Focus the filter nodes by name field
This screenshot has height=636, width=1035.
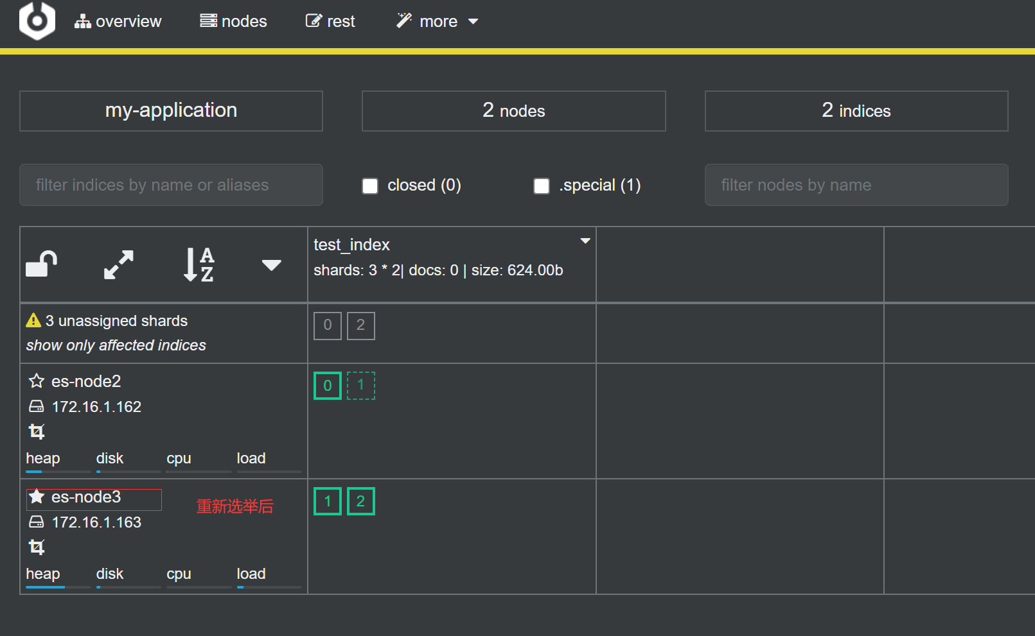tap(856, 185)
